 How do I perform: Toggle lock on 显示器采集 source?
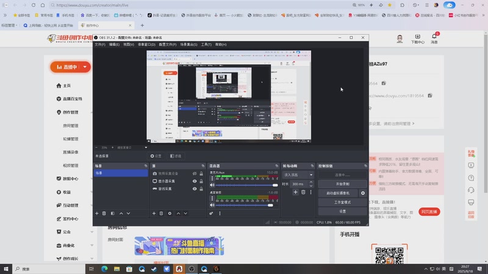point(201,181)
